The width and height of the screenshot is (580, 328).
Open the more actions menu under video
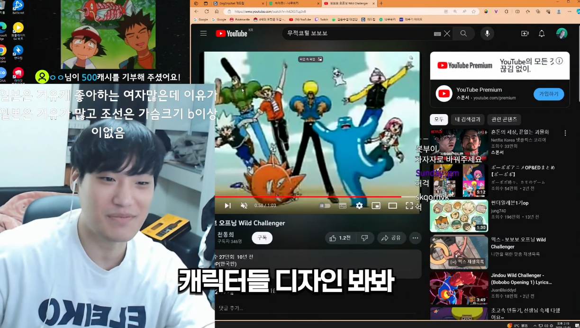point(415,238)
